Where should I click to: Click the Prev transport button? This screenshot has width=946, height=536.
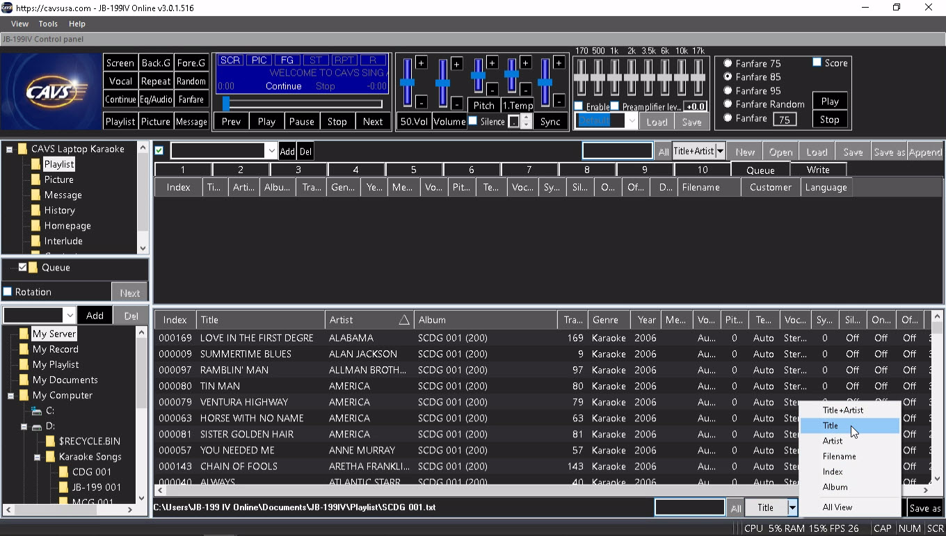[x=231, y=121]
